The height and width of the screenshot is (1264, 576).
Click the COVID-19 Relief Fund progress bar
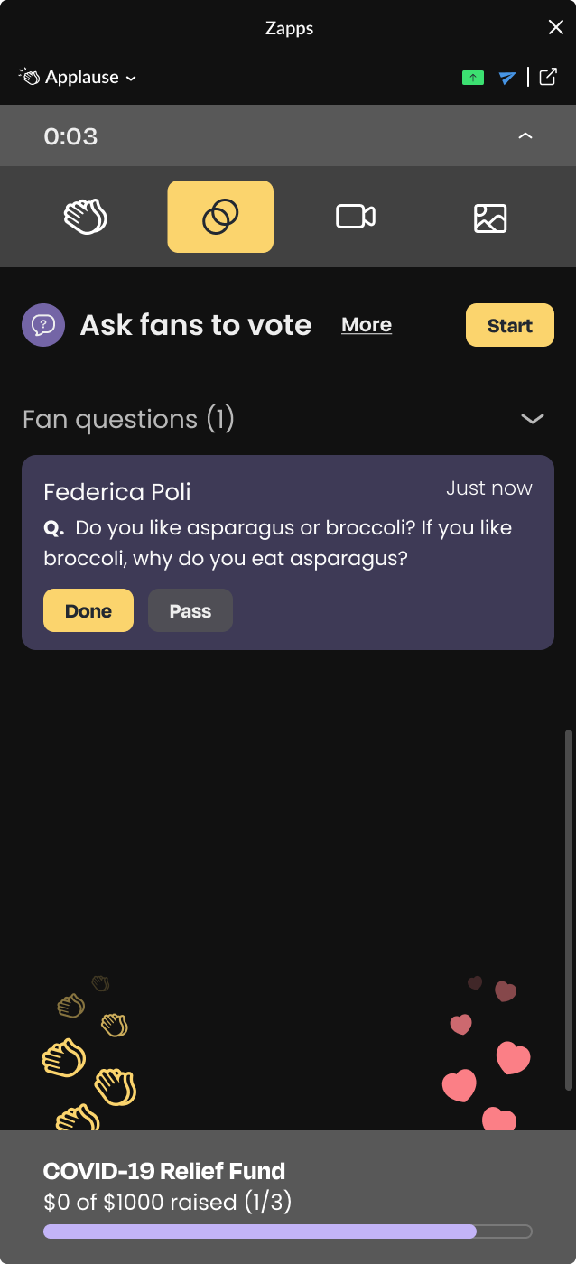pyautogui.click(x=287, y=1231)
